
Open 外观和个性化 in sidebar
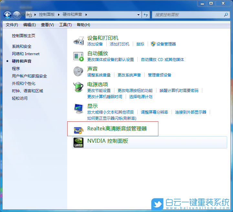click(24, 83)
